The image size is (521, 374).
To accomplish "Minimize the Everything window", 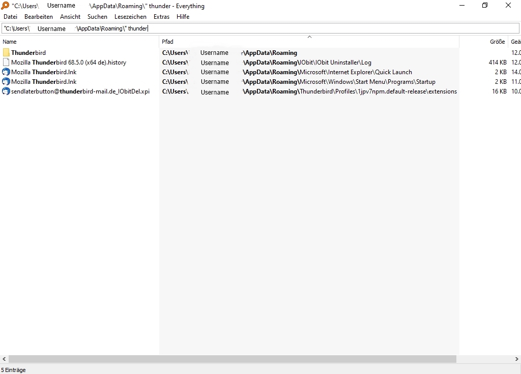I will [x=462, y=5].
